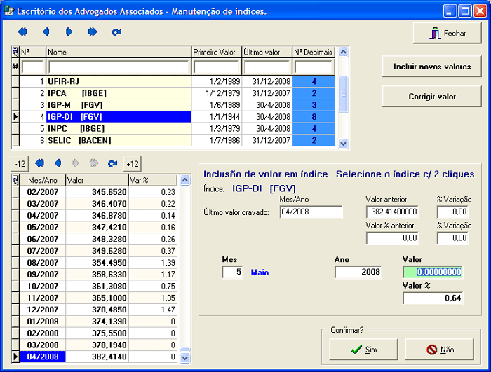The width and height of the screenshot is (491, 372).
Task: Select the 02/2007 value row
Action: [x=94, y=192]
